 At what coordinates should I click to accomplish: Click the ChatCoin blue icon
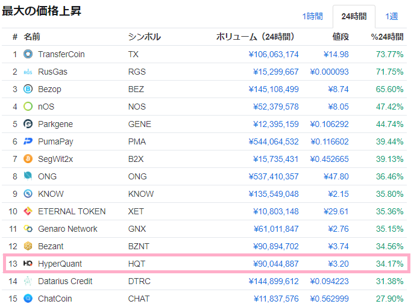(28, 299)
